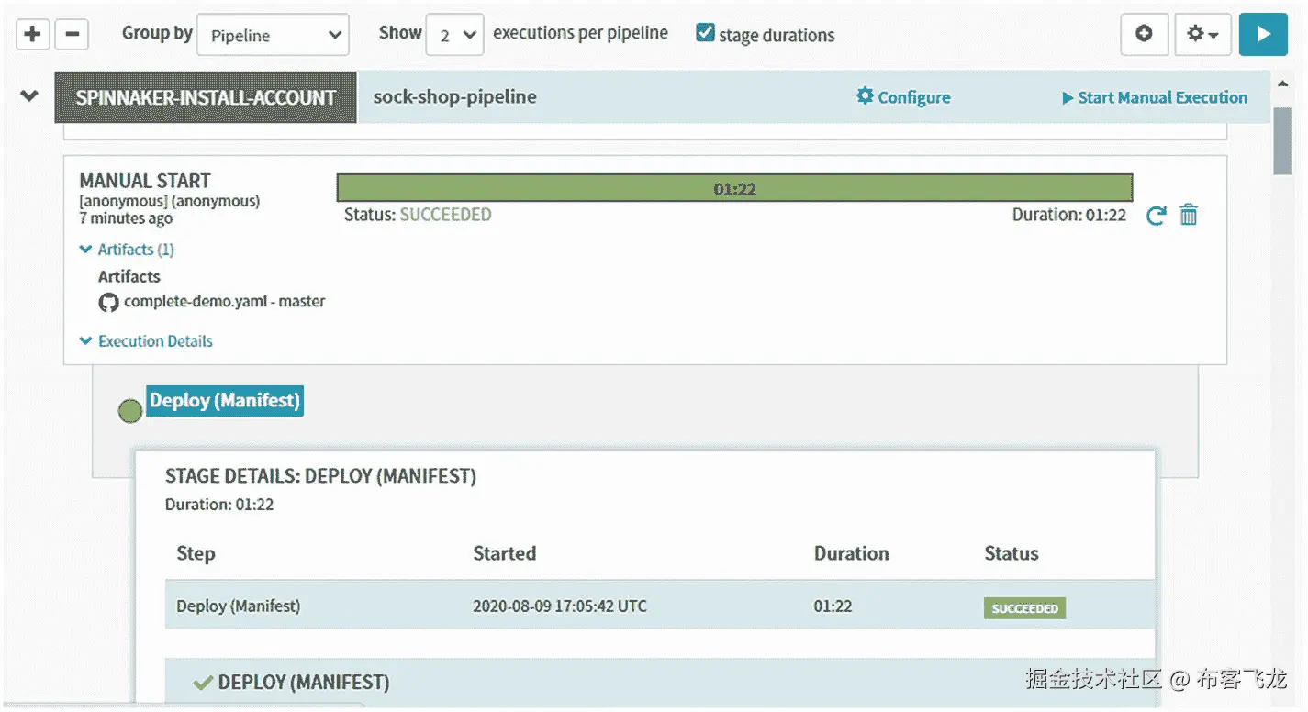Open the Group by Pipeline dropdown
The height and width of the screenshot is (712, 1308).
tap(273, 36)
